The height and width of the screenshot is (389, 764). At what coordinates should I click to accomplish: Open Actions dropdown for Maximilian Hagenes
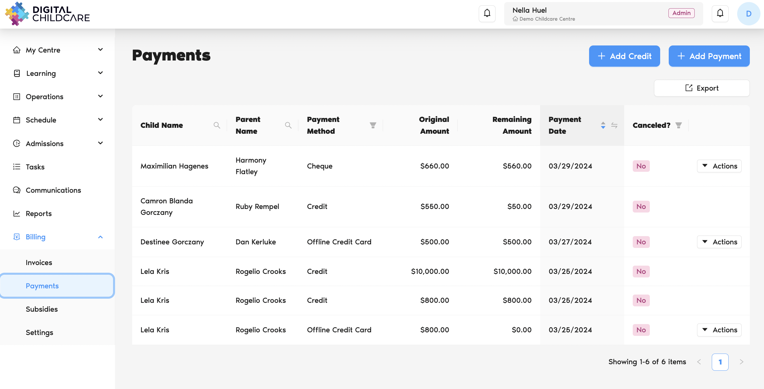tap(719, 166)
